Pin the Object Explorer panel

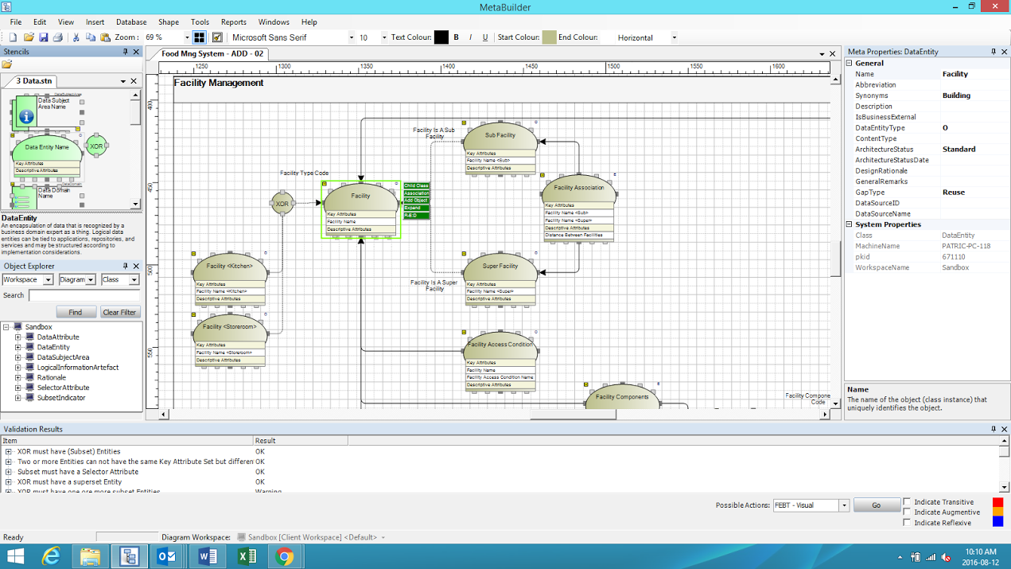point(125,266)
